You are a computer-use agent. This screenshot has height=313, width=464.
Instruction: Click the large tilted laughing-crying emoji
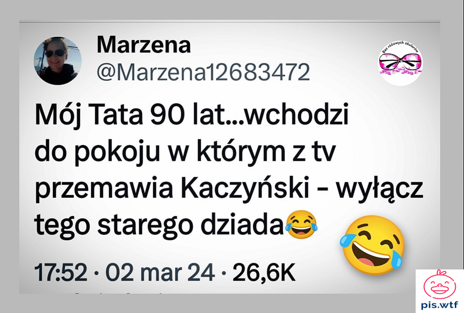coord(373,245)
